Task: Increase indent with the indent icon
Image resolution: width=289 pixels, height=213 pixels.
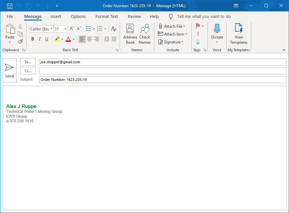Action: [x=114, y=39]
